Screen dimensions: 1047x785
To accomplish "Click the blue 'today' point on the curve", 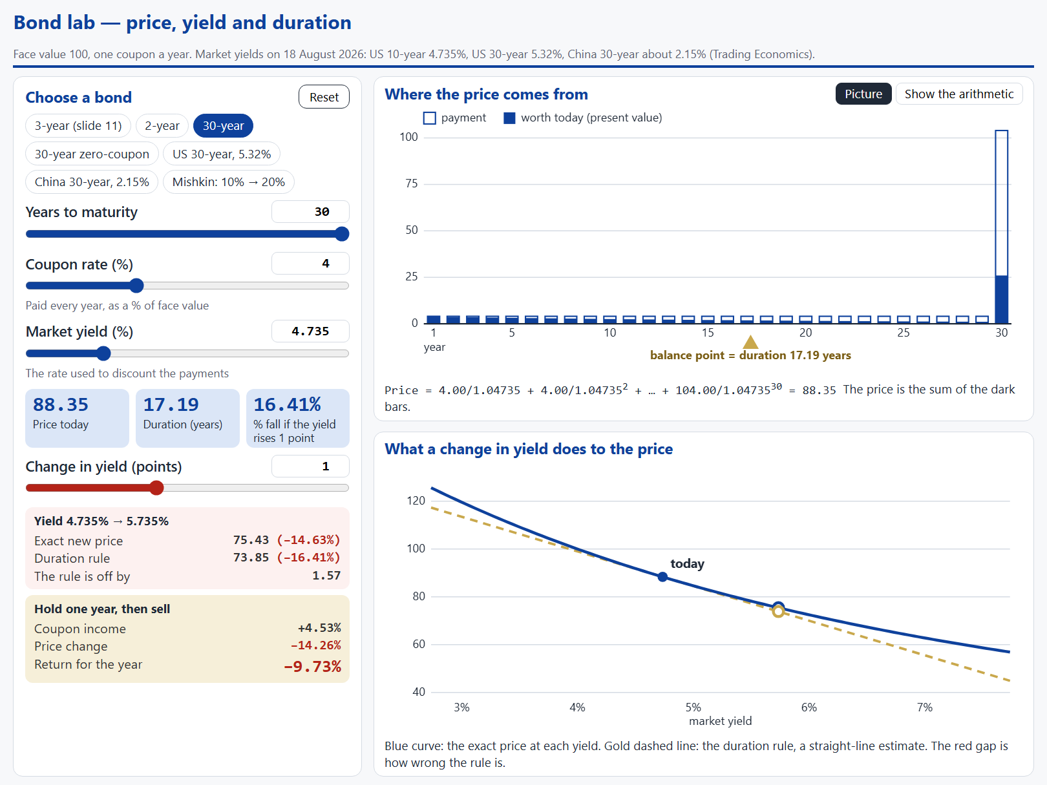I will click(x=662, y=577).
